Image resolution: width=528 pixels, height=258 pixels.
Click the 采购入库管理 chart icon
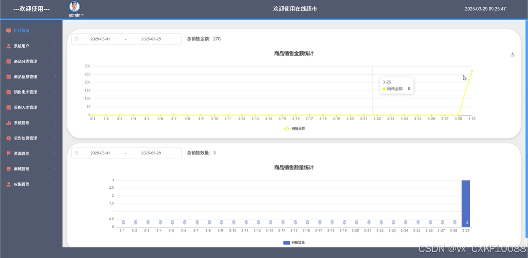coord(8,108)
